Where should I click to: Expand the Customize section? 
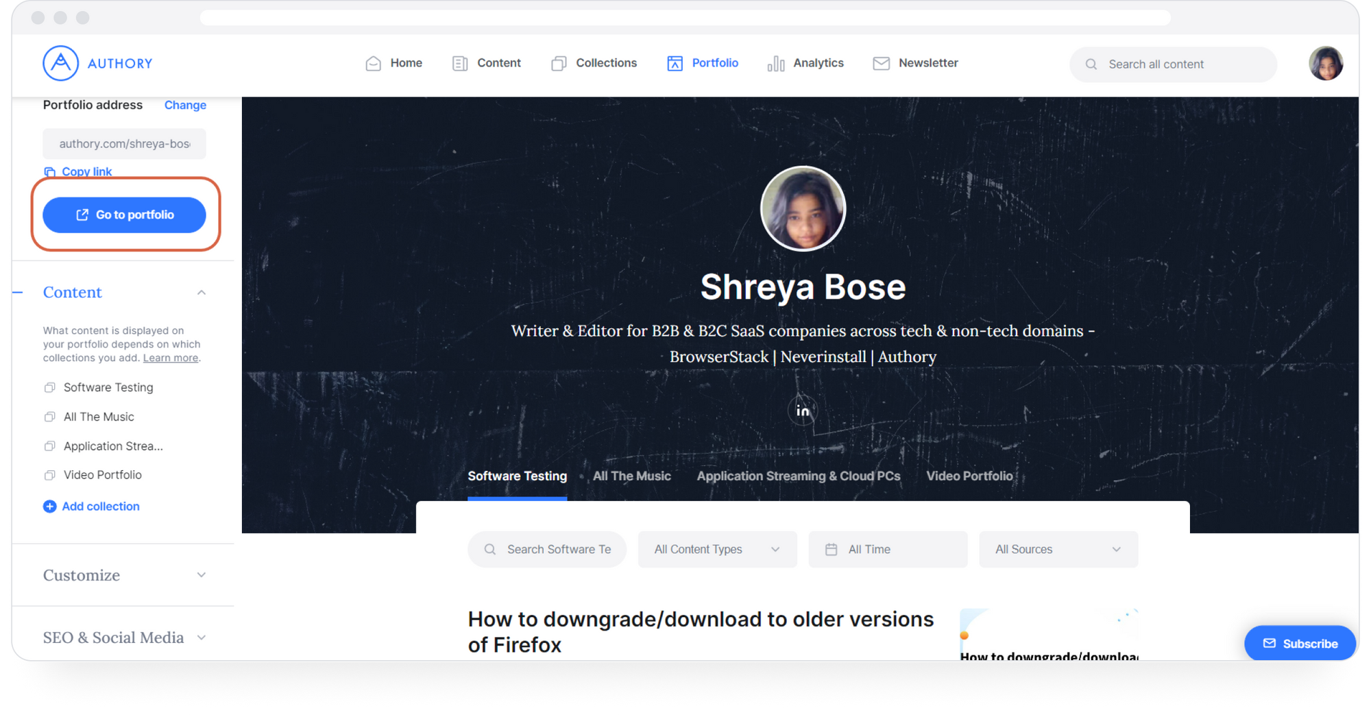[124, 575]
